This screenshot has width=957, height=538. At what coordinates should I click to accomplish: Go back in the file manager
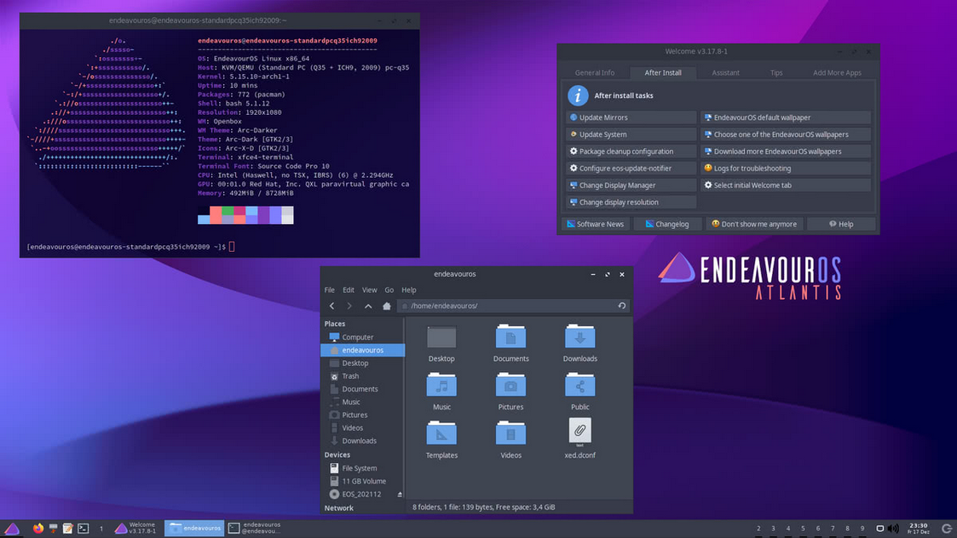[332, 306]
